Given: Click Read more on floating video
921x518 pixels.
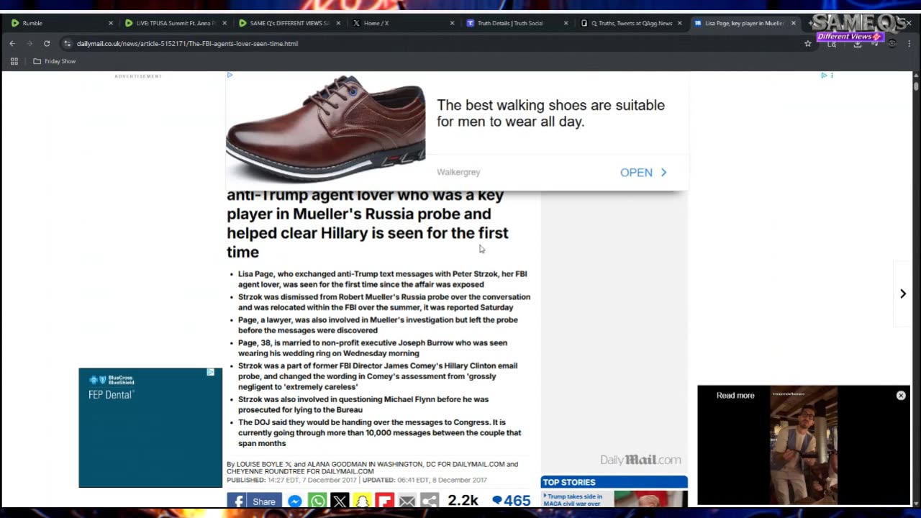Looking at the screenshot, I should [735, 396].
